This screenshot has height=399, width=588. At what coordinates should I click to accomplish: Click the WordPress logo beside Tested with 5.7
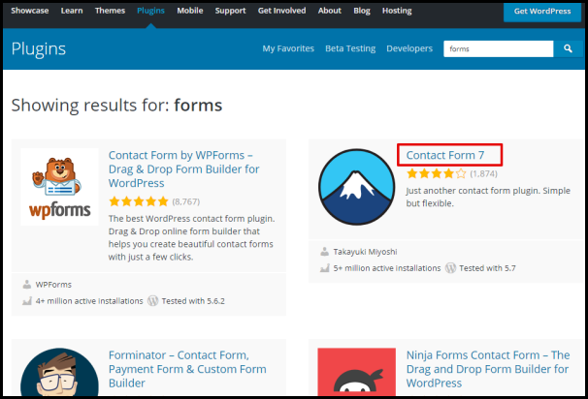tap(450, 267)
